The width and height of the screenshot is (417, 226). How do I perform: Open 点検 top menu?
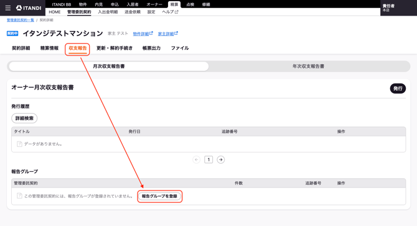(190, 4)
